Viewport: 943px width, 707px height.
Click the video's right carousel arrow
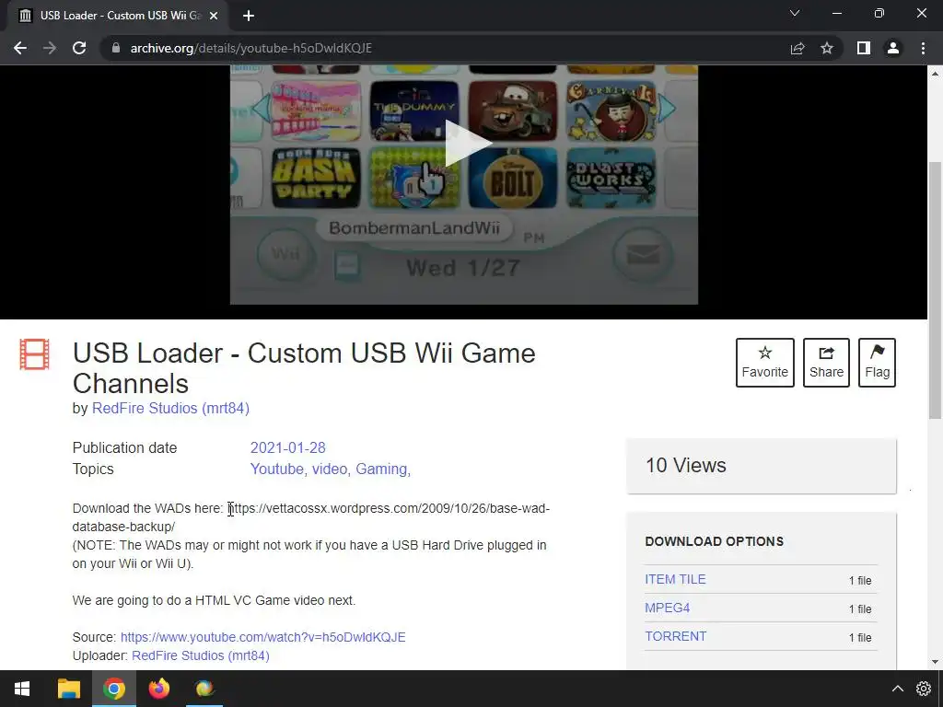click(667, 109)
